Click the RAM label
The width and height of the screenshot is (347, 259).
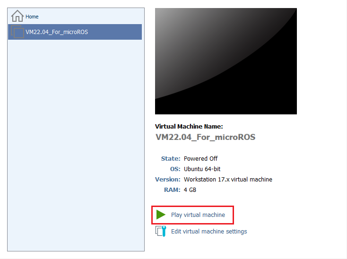172,190
